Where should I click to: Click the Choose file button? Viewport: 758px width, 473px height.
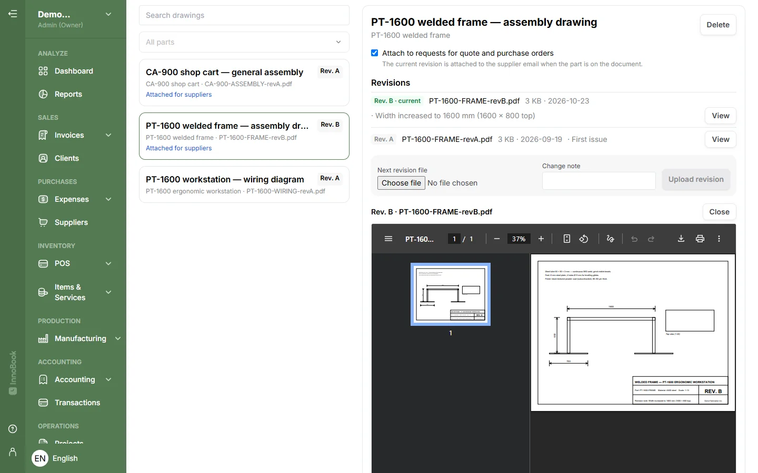coord(401,183)
